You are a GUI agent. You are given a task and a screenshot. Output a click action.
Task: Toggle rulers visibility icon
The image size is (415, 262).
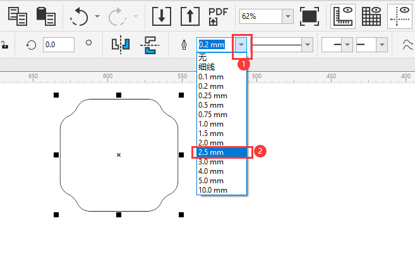pos(343,16)
